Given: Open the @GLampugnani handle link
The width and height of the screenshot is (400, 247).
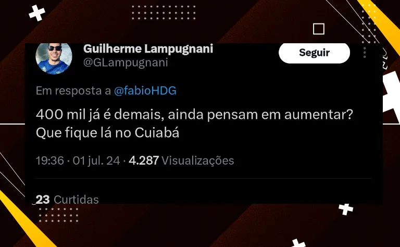Looking at the screenshot, I should tap(126, 63).
